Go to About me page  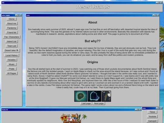12,23
